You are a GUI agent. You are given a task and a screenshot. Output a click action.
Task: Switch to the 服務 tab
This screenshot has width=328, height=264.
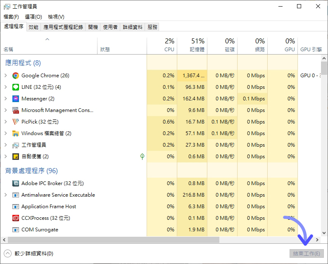coord(152,27)
